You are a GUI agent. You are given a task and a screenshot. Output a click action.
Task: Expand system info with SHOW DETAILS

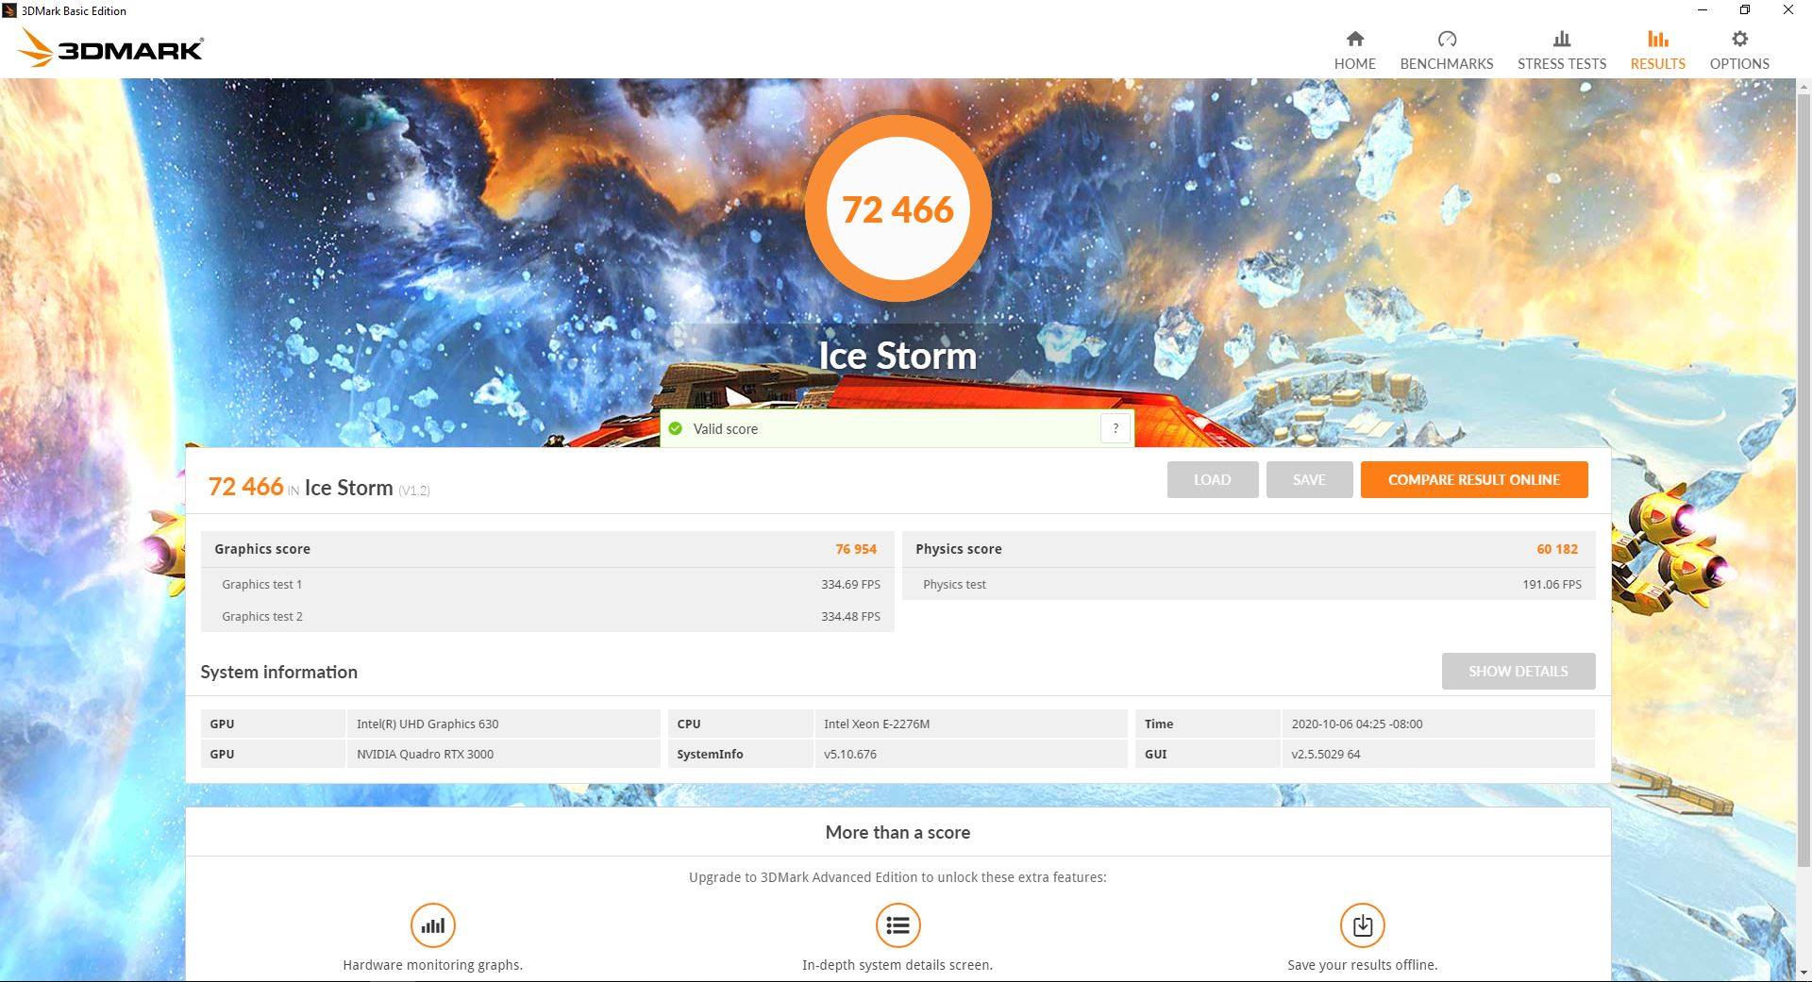pos(1518,671)
